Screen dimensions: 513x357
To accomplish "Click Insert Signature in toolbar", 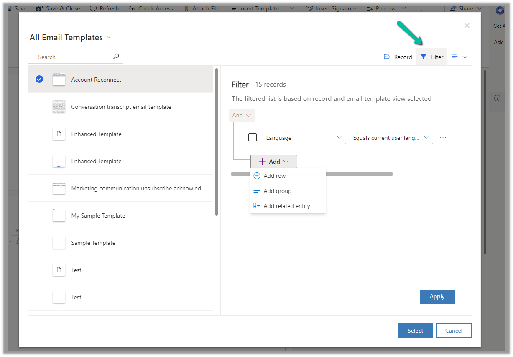I will click(331, 8).
